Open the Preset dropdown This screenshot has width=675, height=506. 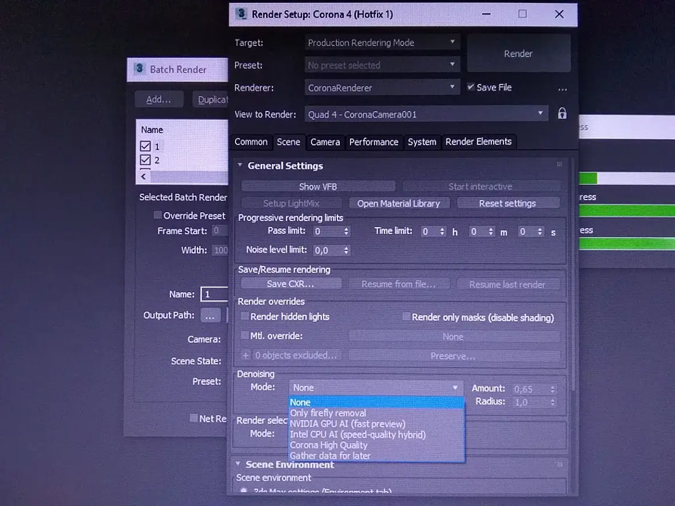[x=382, y=65]
